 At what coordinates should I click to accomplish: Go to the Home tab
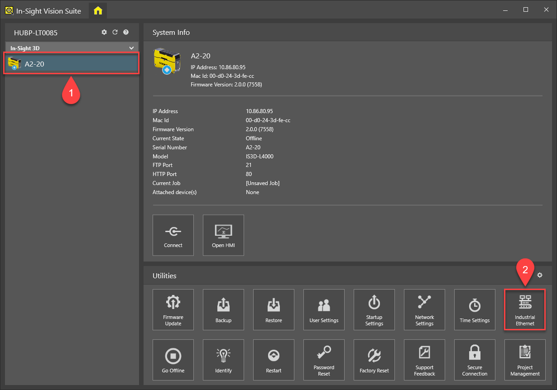click(x=98, y=11)
